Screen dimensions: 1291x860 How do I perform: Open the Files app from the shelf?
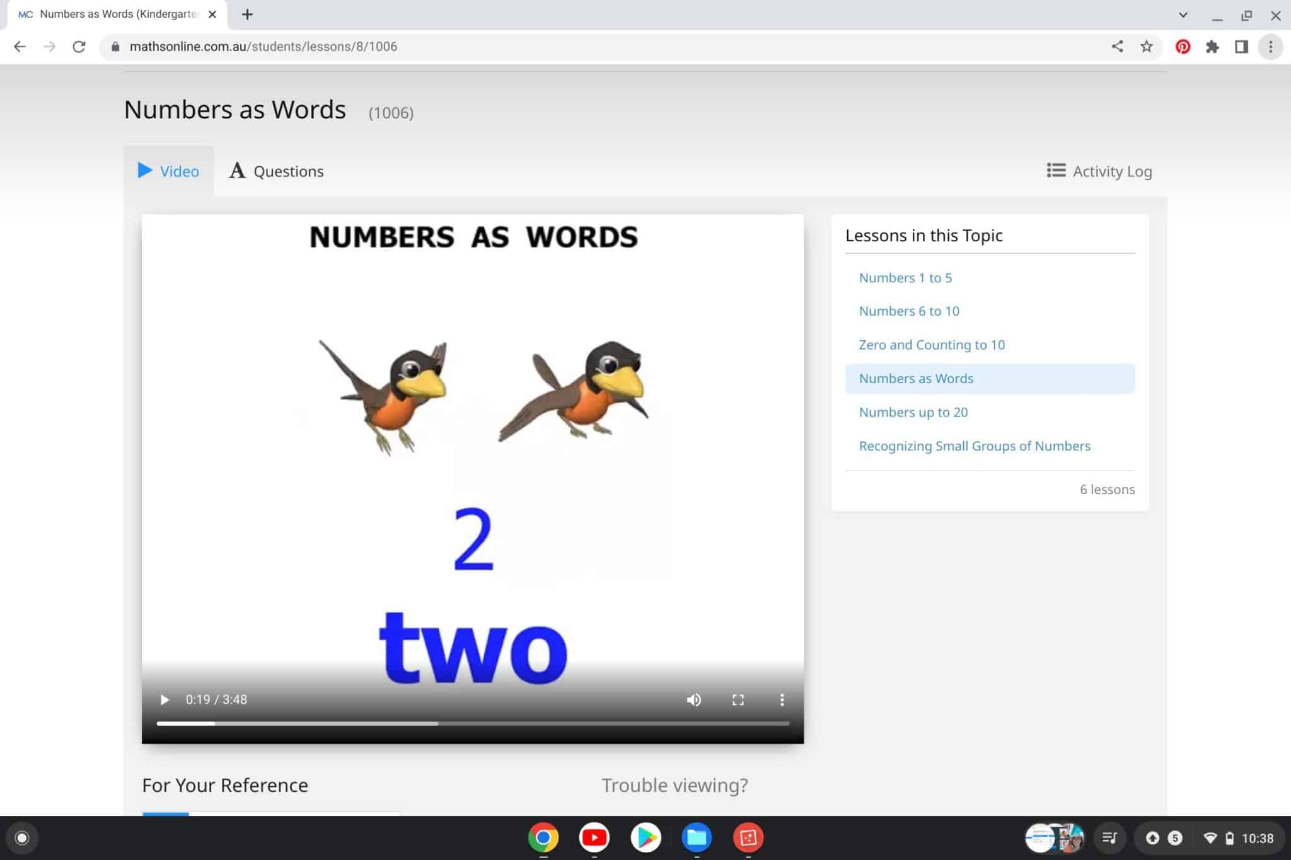tap(697, 838)
